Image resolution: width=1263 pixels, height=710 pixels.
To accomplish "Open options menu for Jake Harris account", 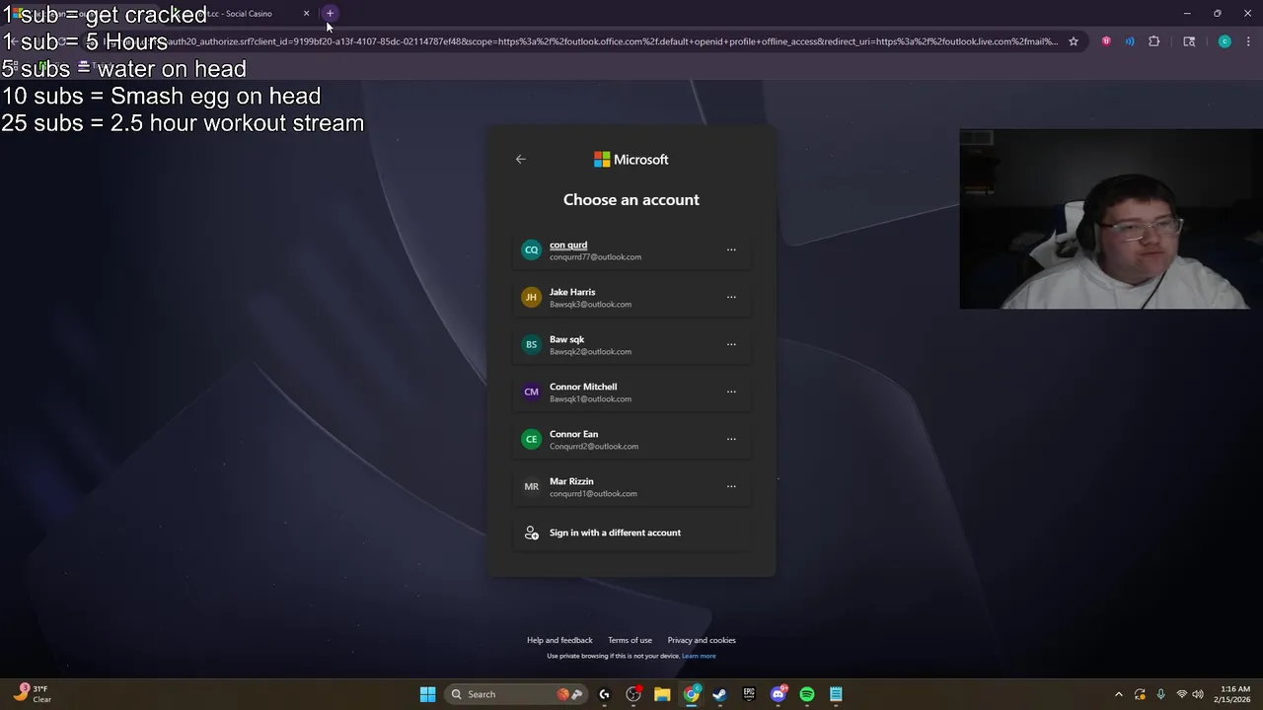I will coord(731,297).
